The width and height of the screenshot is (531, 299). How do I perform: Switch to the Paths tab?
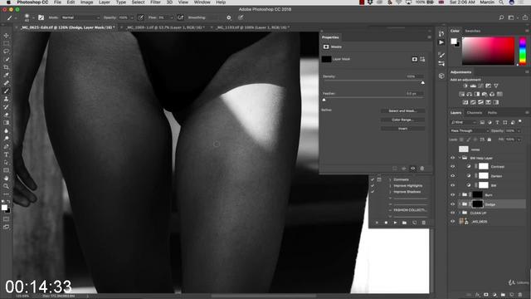click(x=492, y=113)
